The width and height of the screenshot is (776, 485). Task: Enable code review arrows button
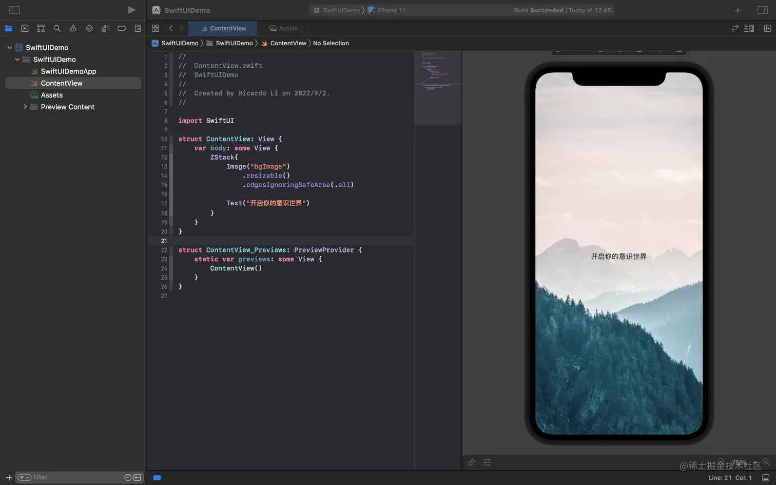[x=735, y=28]
